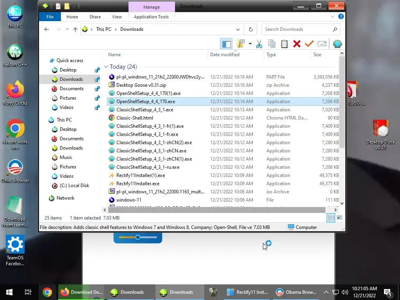Click the horizontal scrollbar right arrow
Viewport: 400px width, 300px height.
coord(336,210)
